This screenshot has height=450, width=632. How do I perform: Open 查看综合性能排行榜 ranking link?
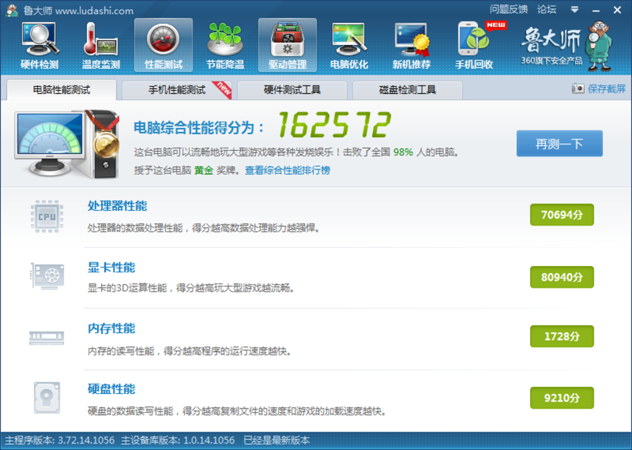coord(288,170)
